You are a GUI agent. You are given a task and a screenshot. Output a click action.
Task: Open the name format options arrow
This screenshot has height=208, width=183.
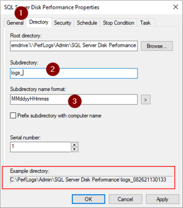point(145,100)
